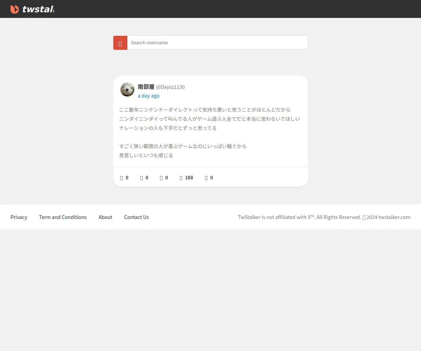
Task: Select the tweet line starting ここ数年ニンテンドー
Action: [x=205, y=110]
